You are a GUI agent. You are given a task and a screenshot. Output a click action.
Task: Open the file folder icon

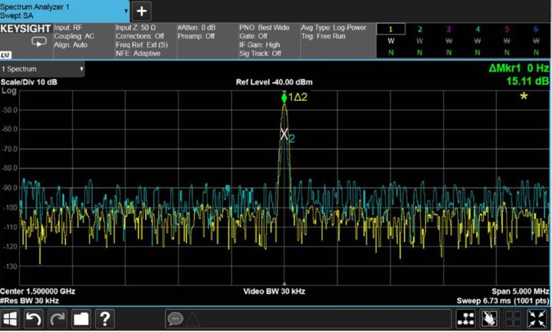click(80, 319)
